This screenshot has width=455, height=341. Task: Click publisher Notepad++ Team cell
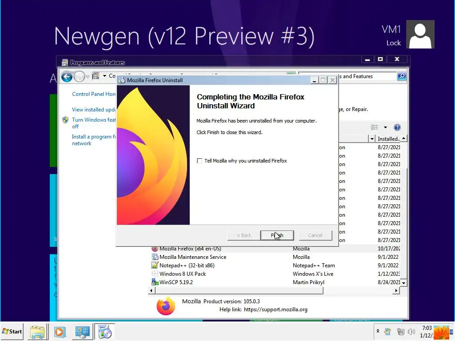coord(314,266)
